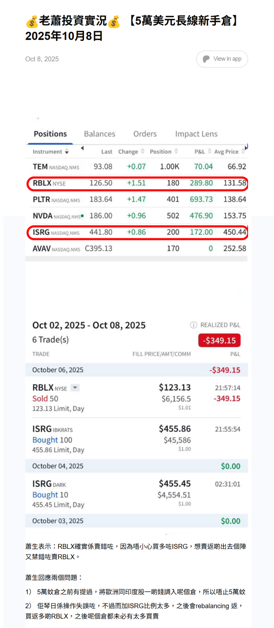The height and width of the screenshot is (628, 274).
Task: Sort by Change column arrows icon
Action: 143,151
